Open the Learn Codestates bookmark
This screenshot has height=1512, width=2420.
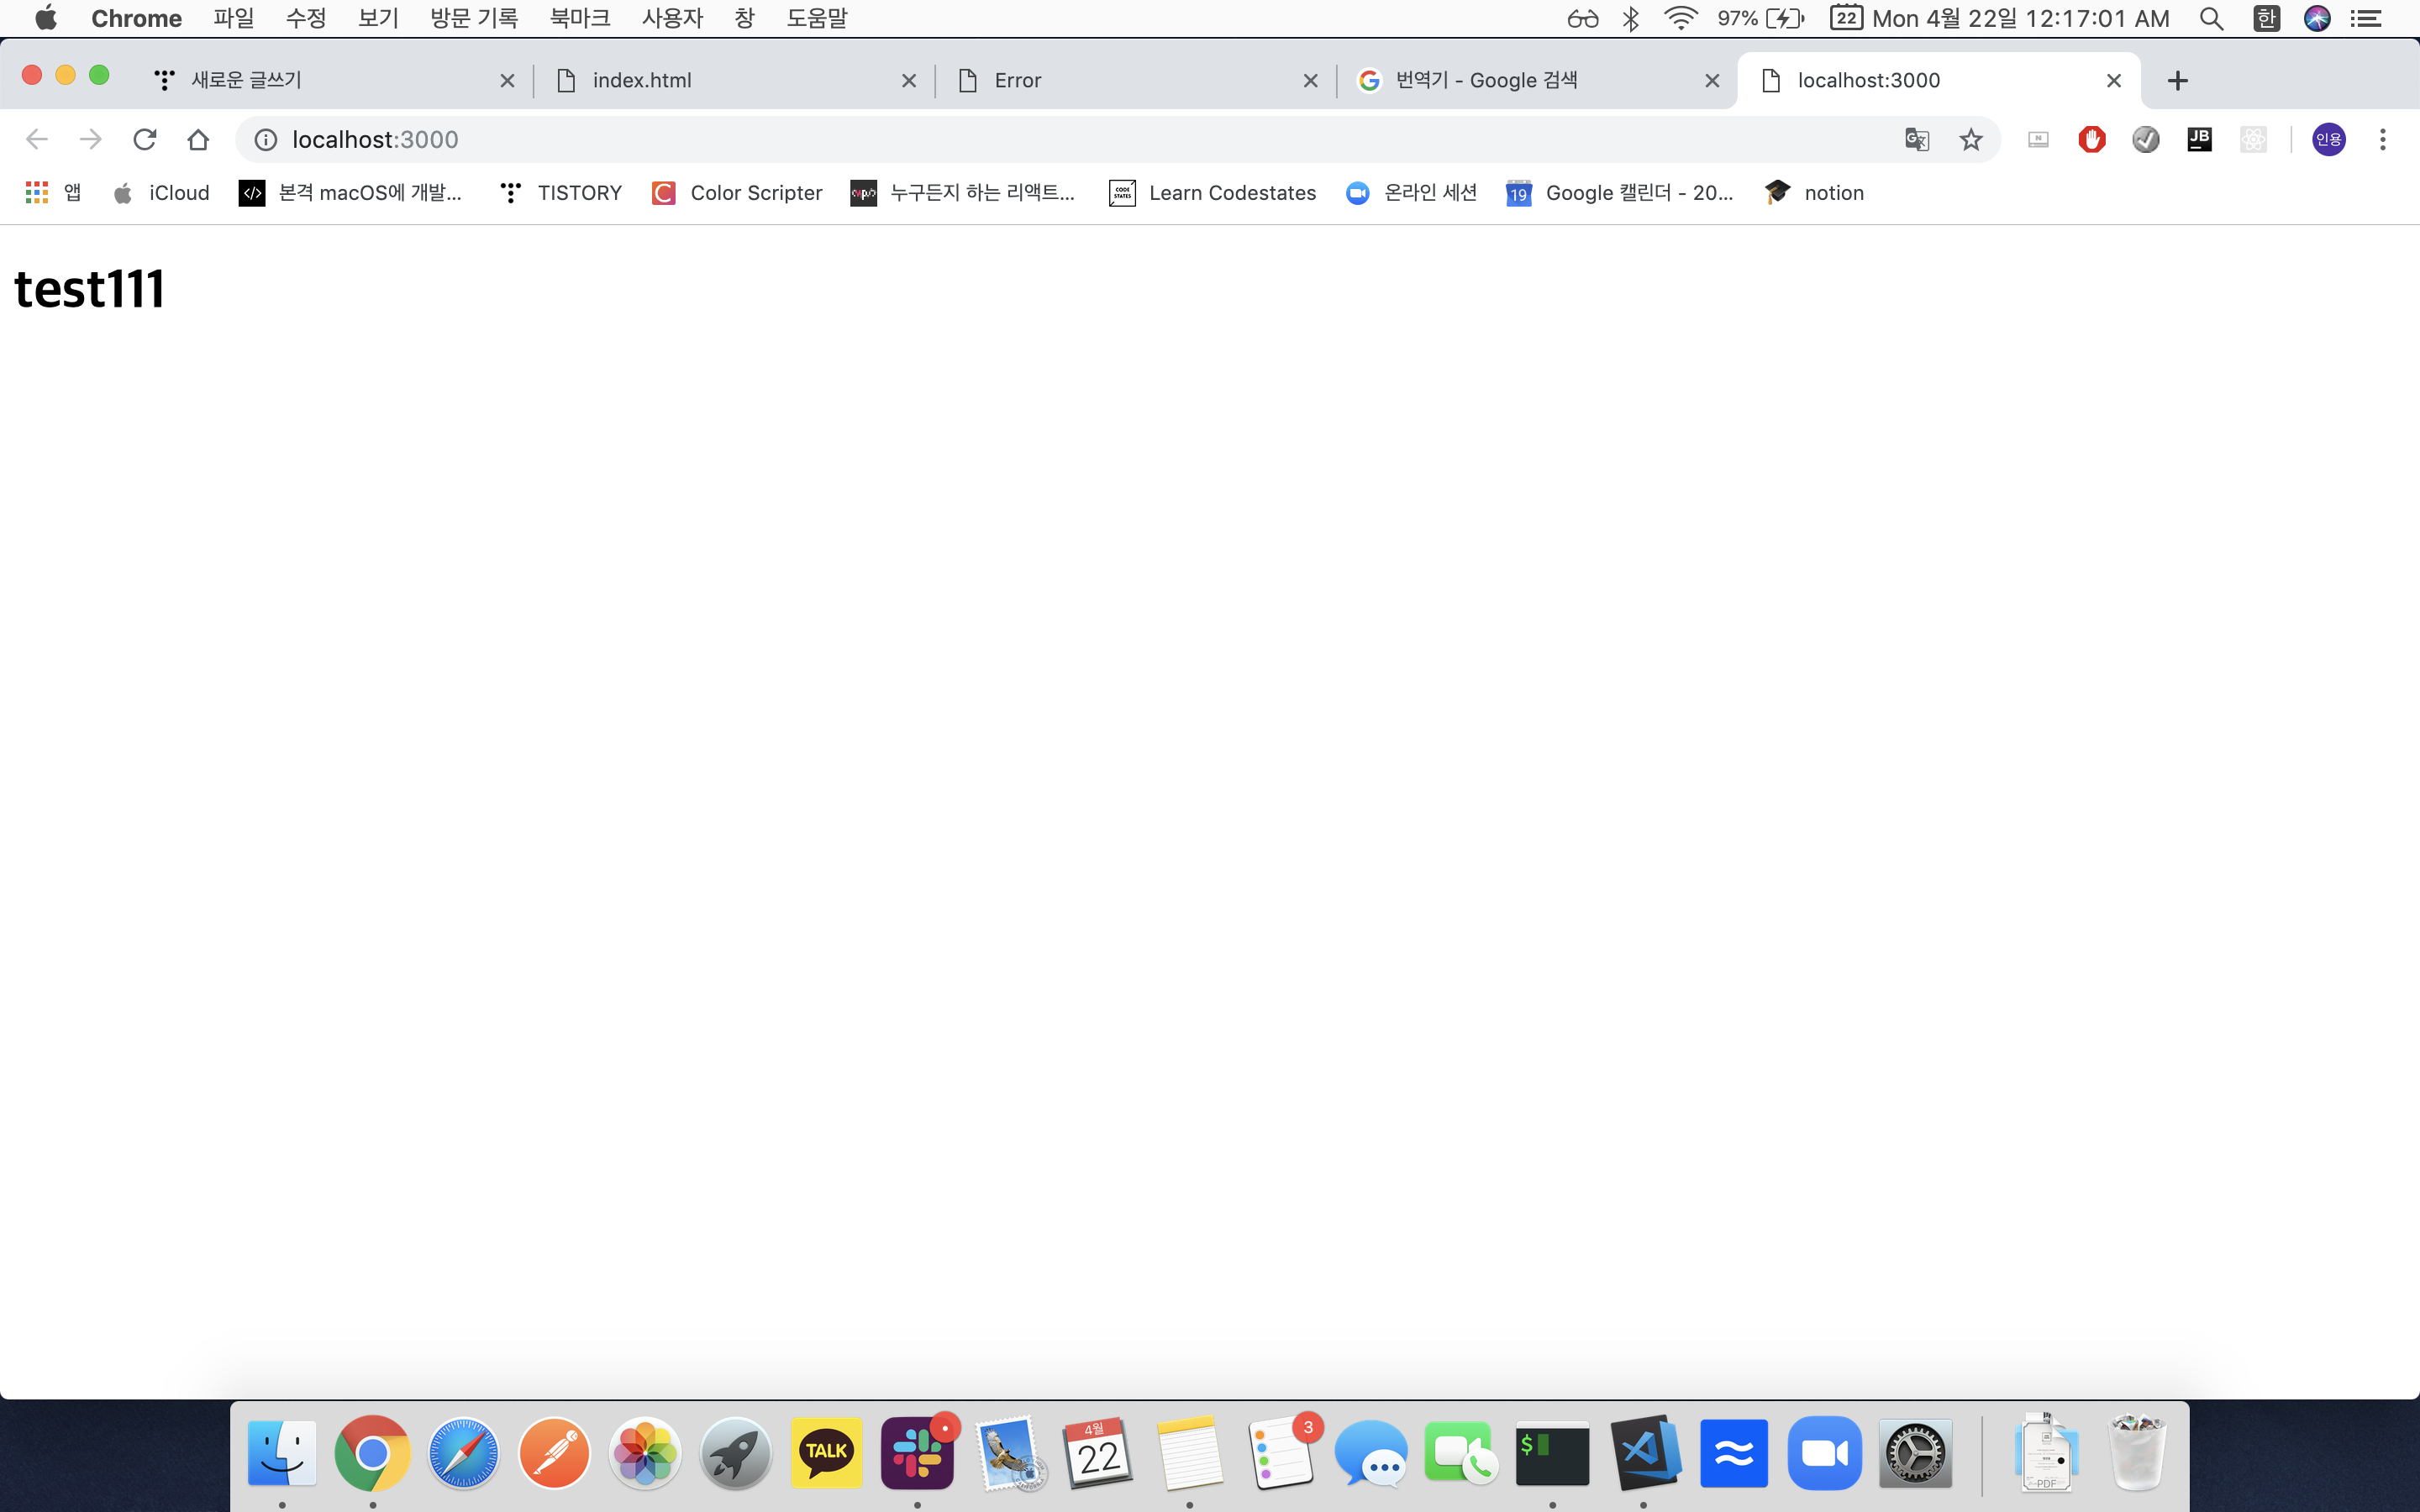[1213, 193]
